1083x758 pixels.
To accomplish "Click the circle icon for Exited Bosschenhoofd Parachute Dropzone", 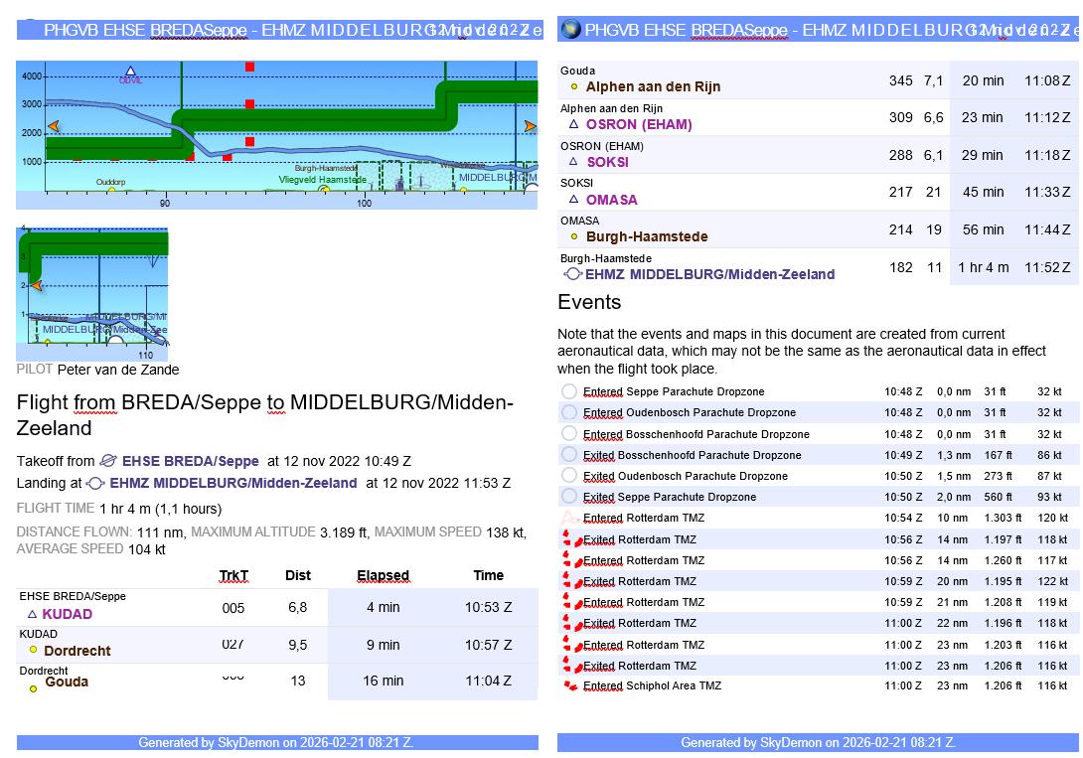I will [569, 454].
